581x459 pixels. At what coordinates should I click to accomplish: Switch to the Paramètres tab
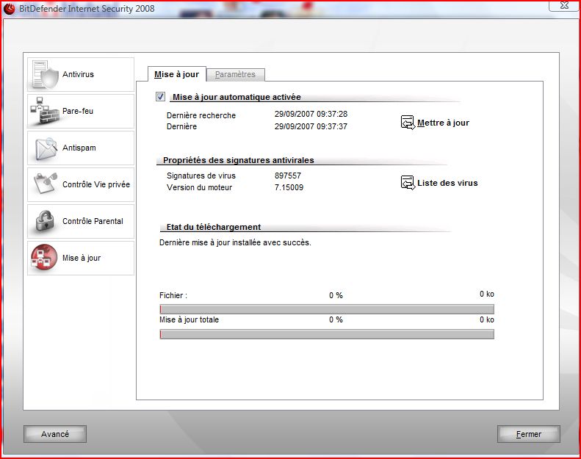tap(235, 74)
